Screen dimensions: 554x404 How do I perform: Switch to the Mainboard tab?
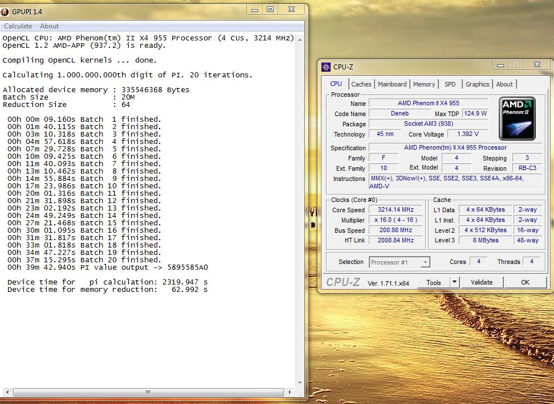(x=392, y=84)
